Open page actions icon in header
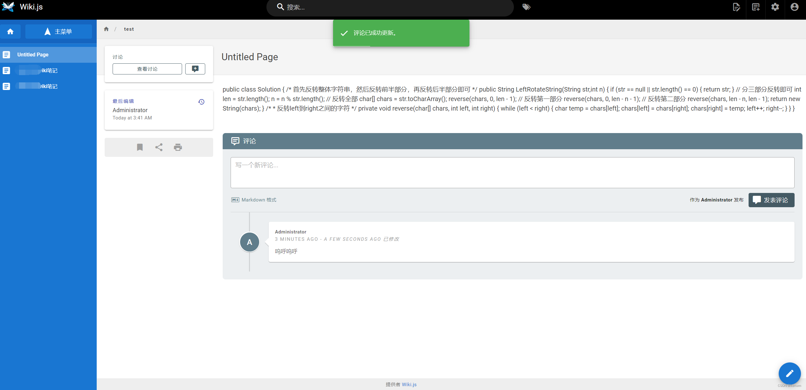The width and height of the screenshot is (806, 390). [737, 7]
